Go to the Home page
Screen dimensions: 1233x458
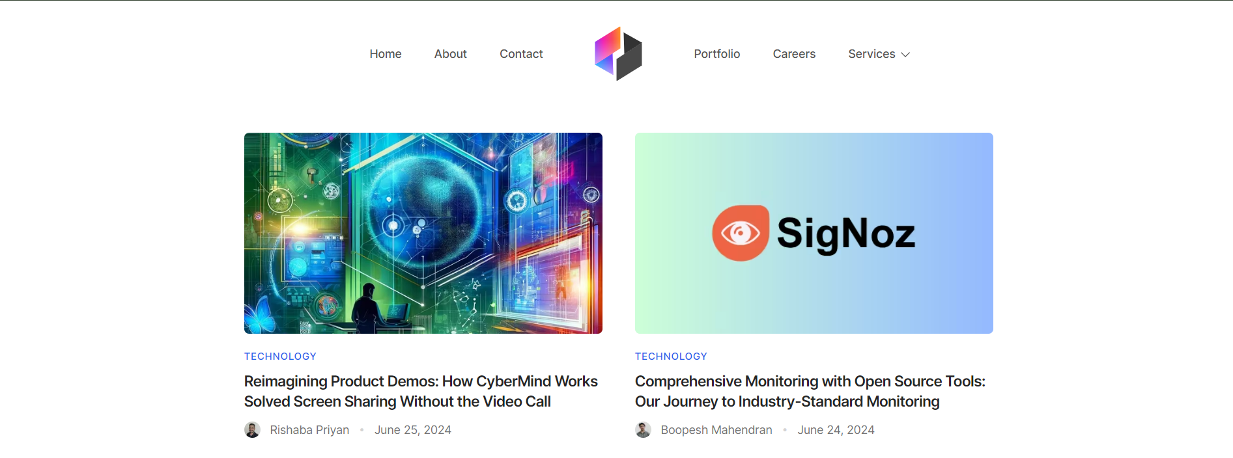tap(386, 54)
